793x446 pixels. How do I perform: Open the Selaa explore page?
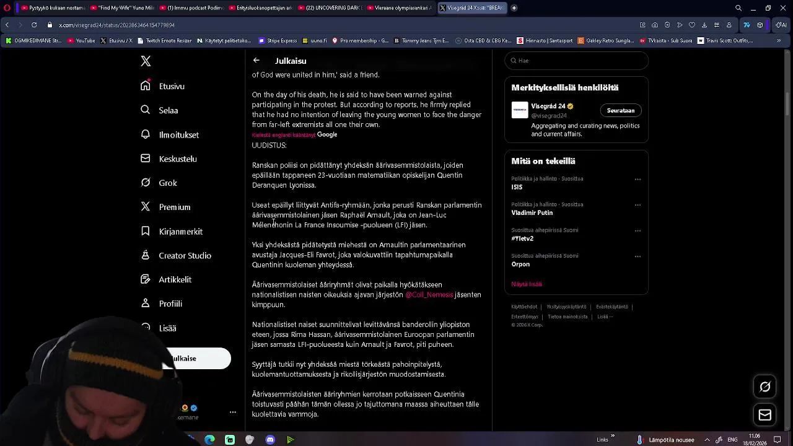click(159, 110)
